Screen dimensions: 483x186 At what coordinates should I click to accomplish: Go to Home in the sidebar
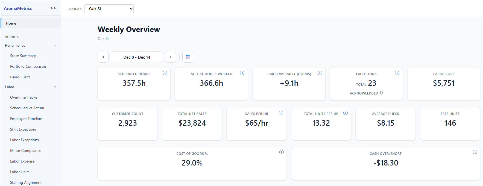(31, 23)
